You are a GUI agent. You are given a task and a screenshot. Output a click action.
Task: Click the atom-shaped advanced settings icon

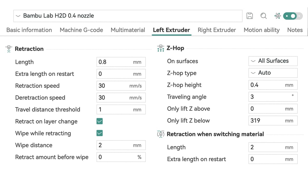coord(277,16)
